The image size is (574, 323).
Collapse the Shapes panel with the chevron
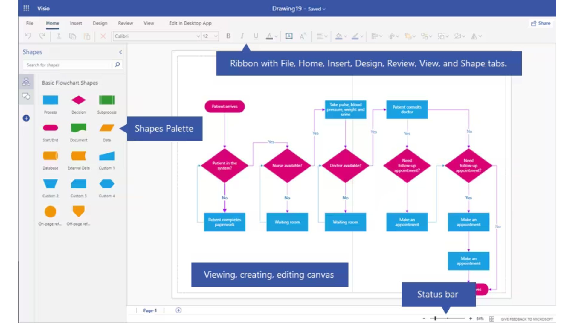pyautogui.click(x=120, y=52)
